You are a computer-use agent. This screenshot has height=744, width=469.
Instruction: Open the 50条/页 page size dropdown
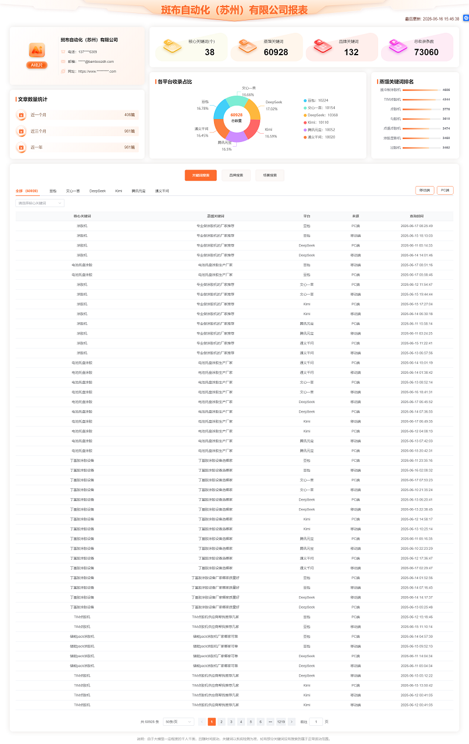[178, 722]
